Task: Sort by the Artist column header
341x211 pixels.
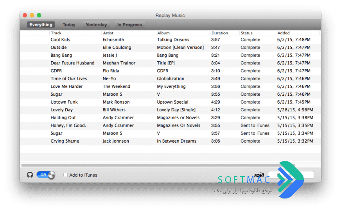Action: coord(129,33)
